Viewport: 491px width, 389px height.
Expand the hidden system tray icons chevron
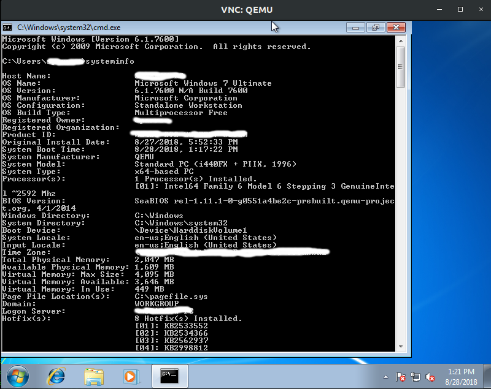385,377
